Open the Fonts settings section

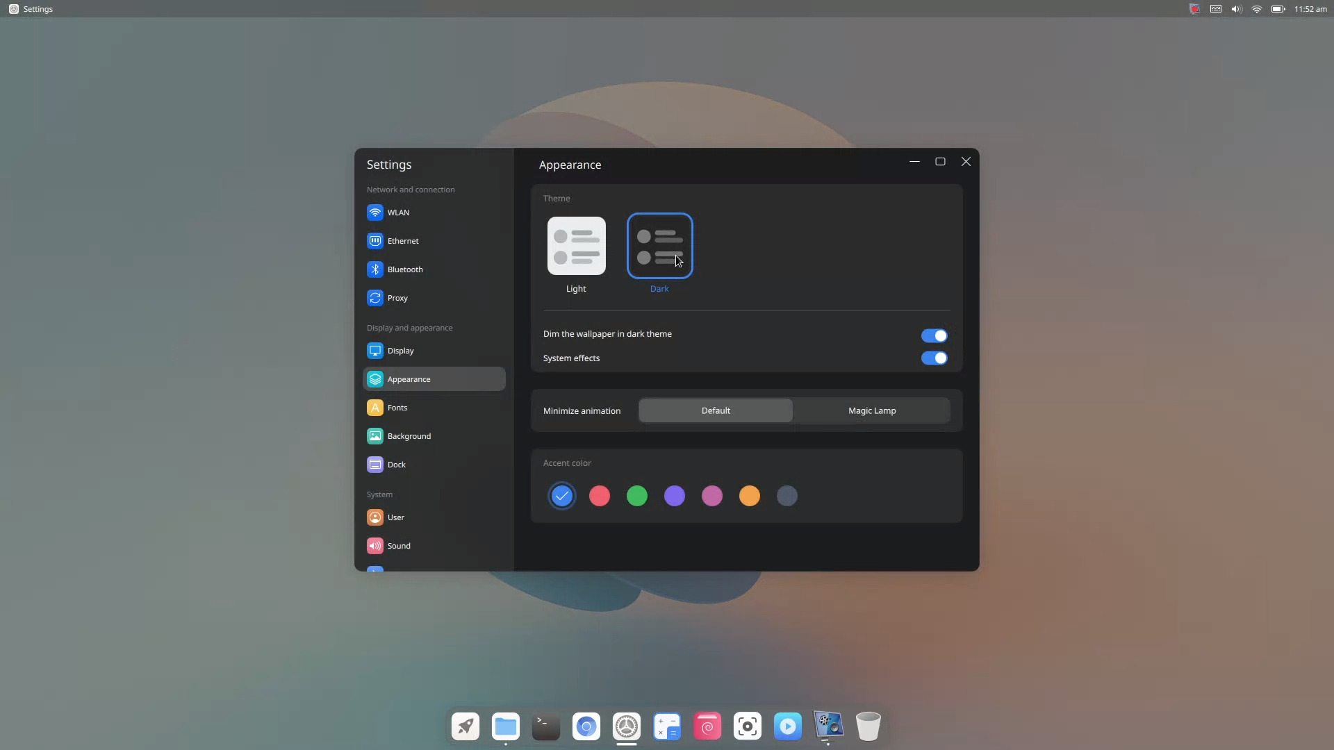[396, 408]
